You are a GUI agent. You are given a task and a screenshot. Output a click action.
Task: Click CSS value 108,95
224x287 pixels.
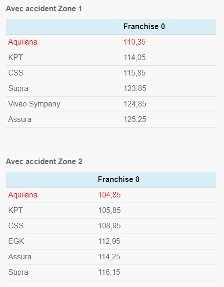tap(109, 226)
